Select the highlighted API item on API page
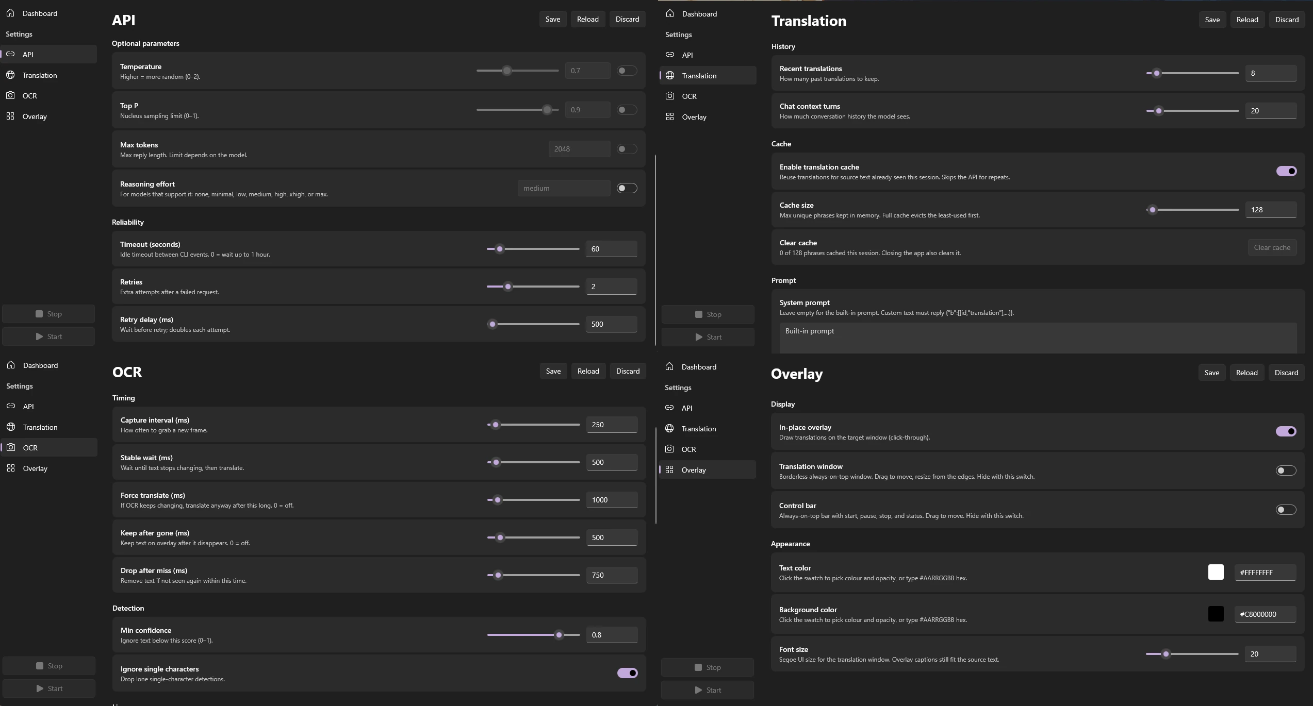This screenshot has height=706, width=1313. (49, 54)
